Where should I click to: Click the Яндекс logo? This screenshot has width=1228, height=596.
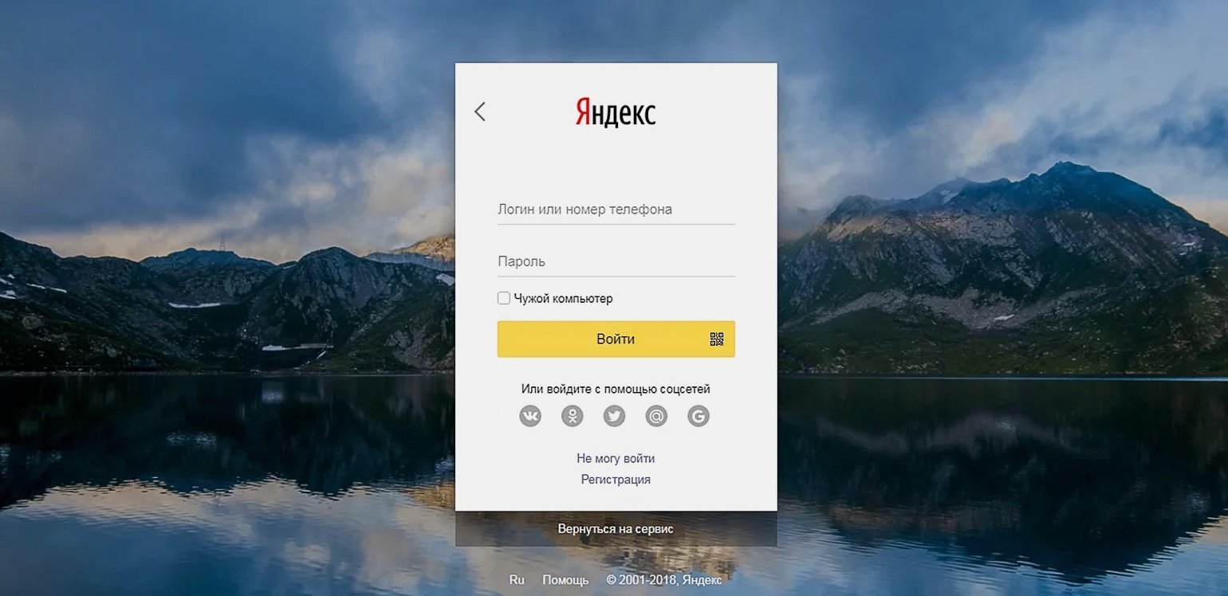point(616,112)
